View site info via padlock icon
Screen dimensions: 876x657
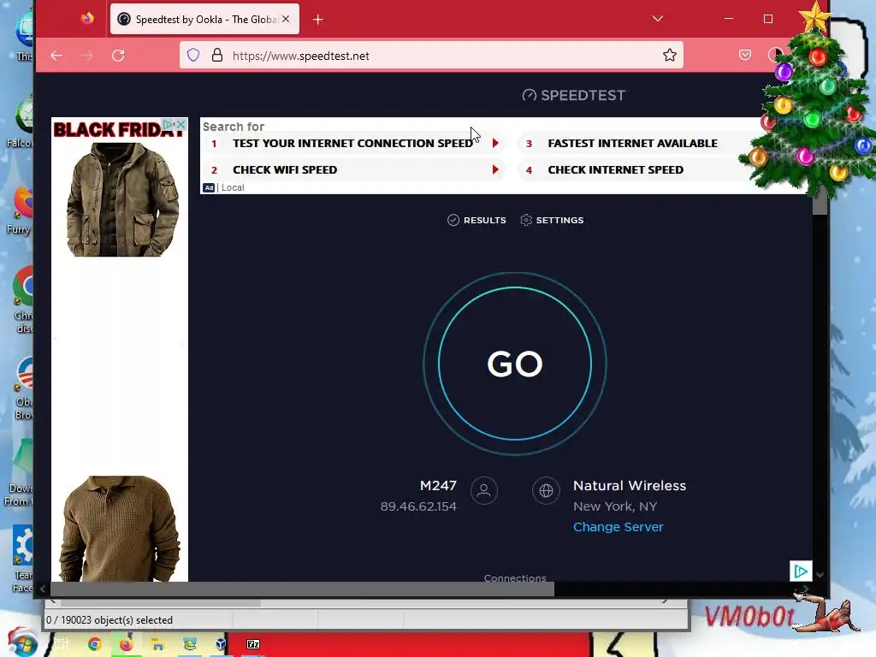click(217, 56)
